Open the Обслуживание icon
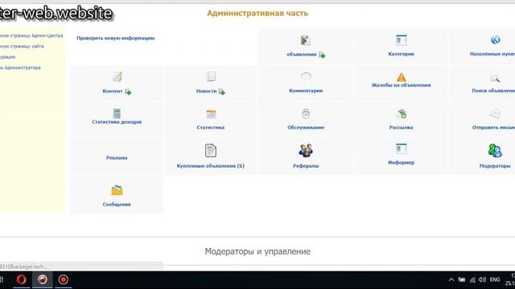 (306, 113)
